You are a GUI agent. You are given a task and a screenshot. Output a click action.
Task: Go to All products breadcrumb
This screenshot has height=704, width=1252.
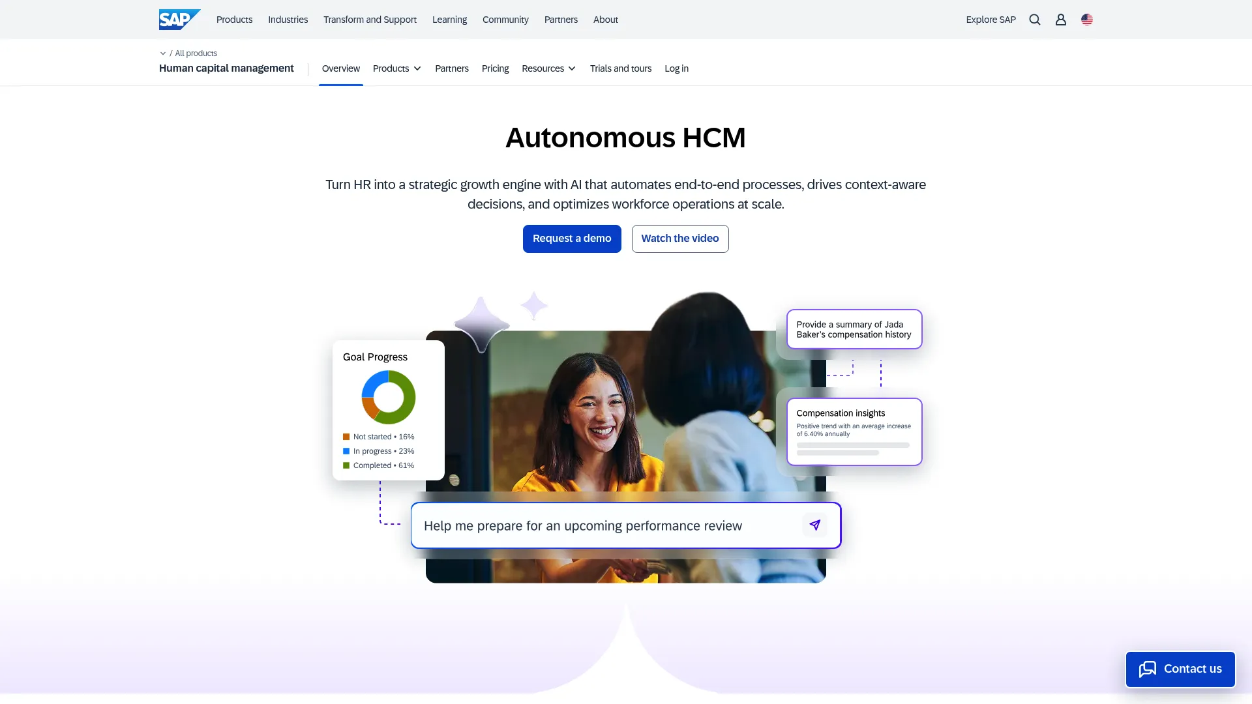pos(196,53)
